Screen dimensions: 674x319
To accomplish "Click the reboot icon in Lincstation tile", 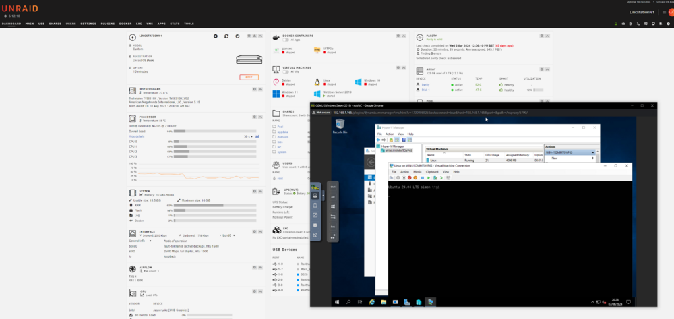I will 226,36.
